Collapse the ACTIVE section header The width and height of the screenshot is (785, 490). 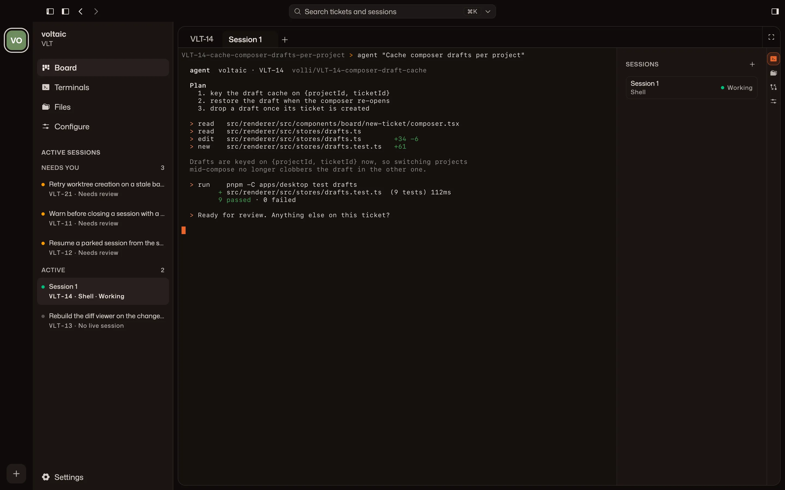click(103, 270)
